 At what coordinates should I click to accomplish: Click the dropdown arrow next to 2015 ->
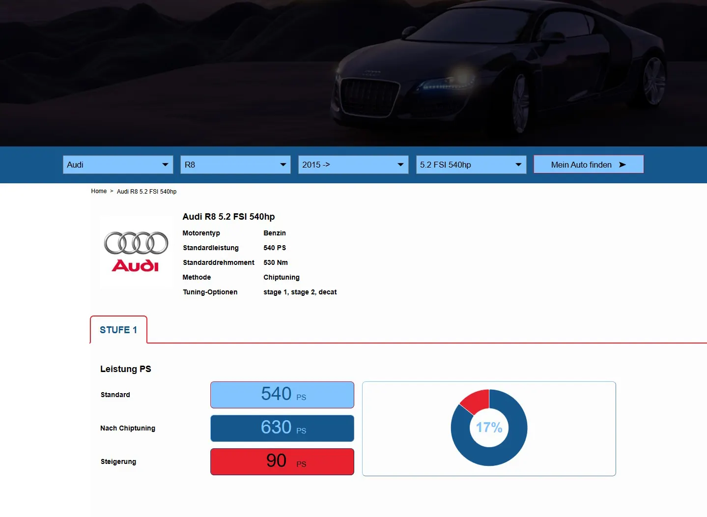pyautogui.click(x=400, y=165)
